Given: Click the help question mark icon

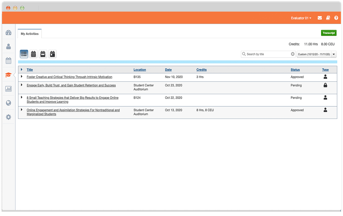Looking at the screenshot, I should pyautogui.click(x=336, y=18).
